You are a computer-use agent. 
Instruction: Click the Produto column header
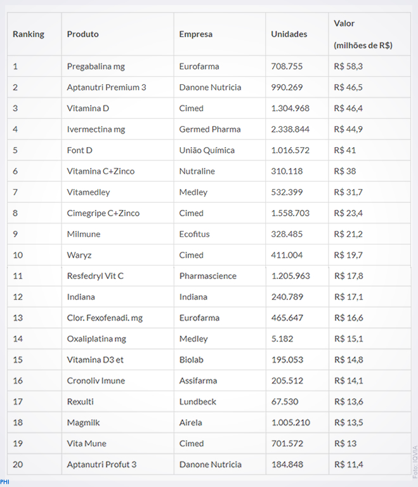click(82, 34)
